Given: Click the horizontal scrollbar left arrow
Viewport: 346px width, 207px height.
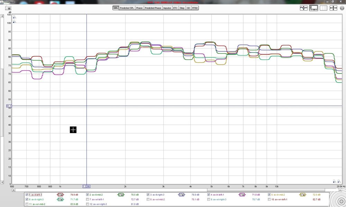Looking at the screenshot, I should (x=13, y=190).
